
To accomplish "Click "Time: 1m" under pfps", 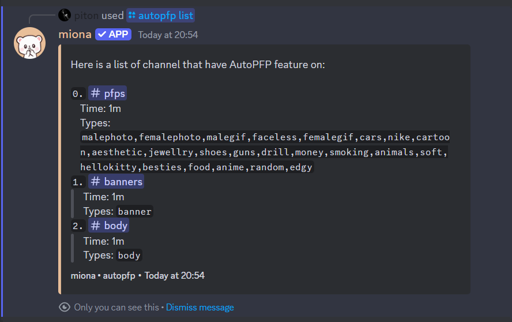I will 100,108.
